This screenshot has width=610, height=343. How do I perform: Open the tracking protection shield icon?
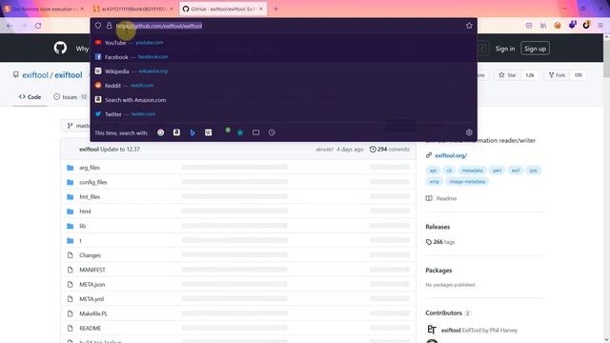(98, 26)
